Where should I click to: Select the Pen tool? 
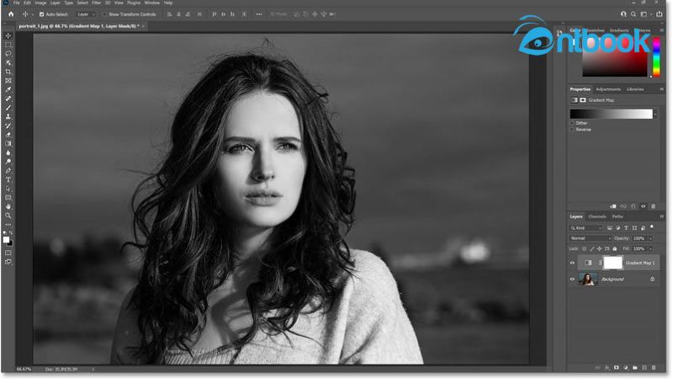coord(8,171)
